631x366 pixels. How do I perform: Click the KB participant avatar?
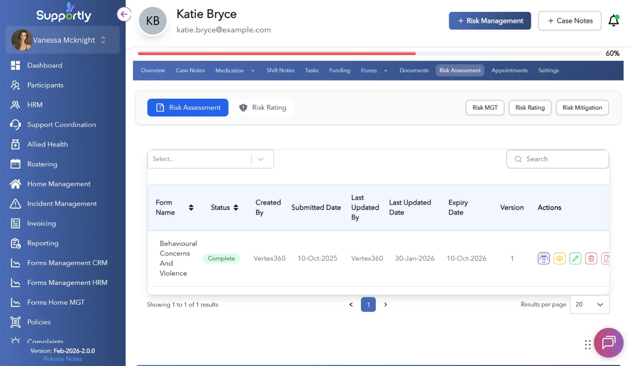[153, 21]
